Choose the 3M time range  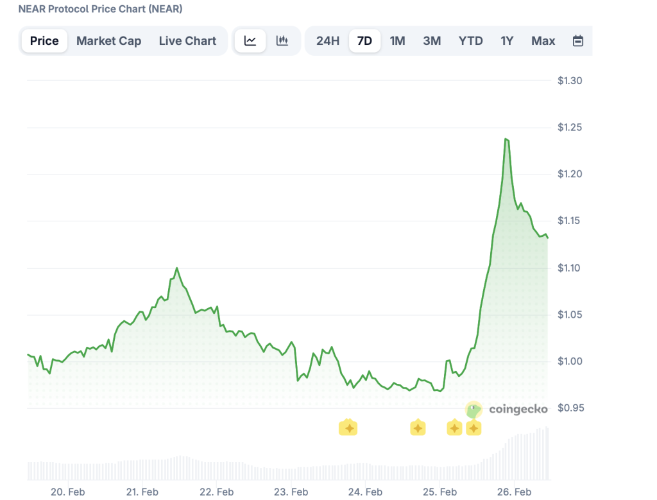(x=432, y=41)
